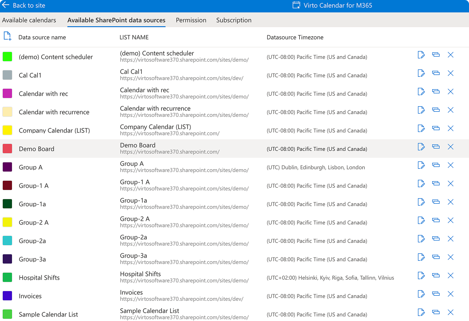The height and width of the screenshot is (321, 469).
Task: Edit the (demo) Content scheduler data source
Action: [x=421, y=55]
